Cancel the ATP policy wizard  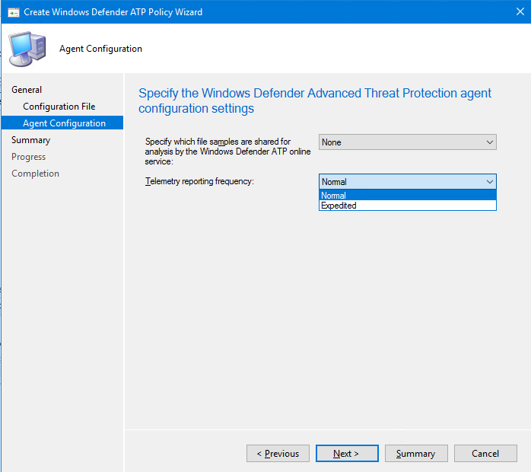click(x=485, y=454)
